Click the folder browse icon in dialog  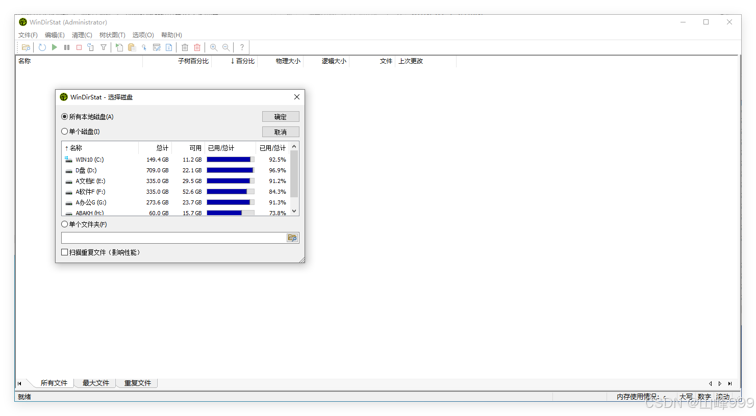292,238
